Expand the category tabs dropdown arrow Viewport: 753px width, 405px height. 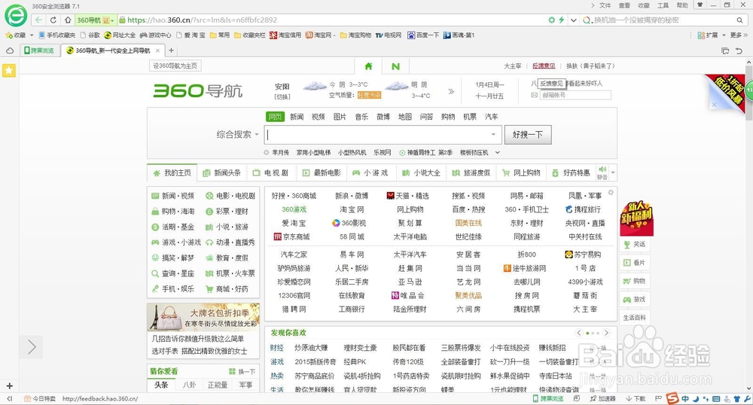(613, 172)
